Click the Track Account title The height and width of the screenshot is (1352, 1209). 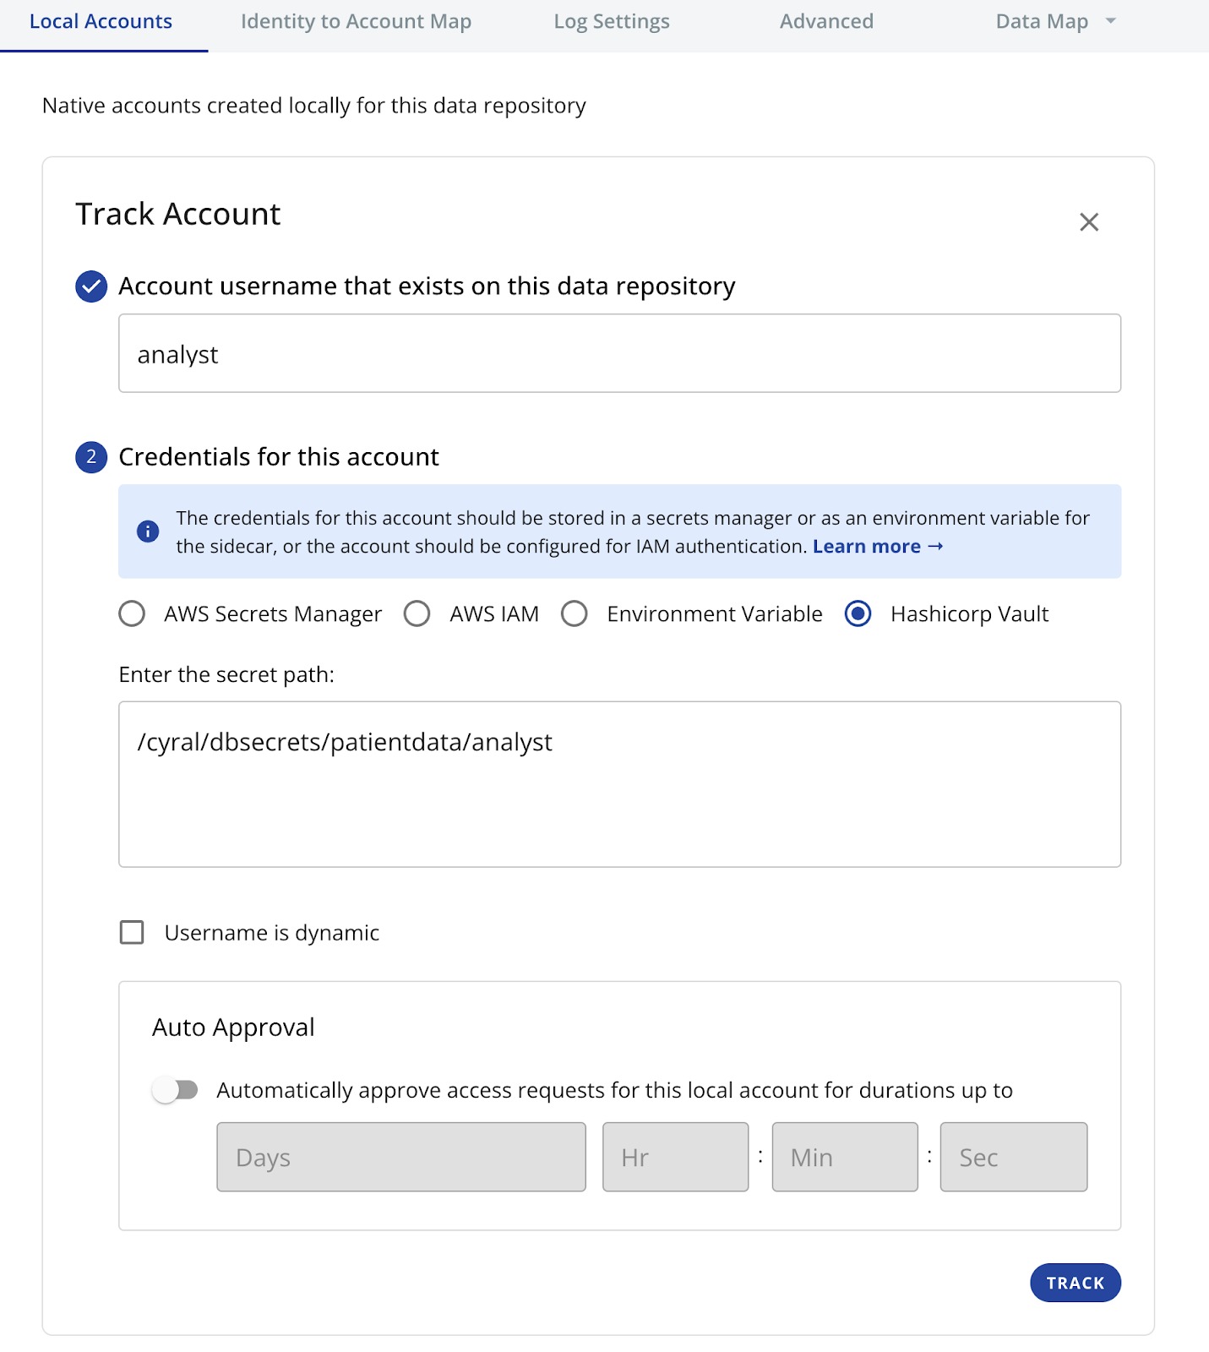click(x=178, y=214)
